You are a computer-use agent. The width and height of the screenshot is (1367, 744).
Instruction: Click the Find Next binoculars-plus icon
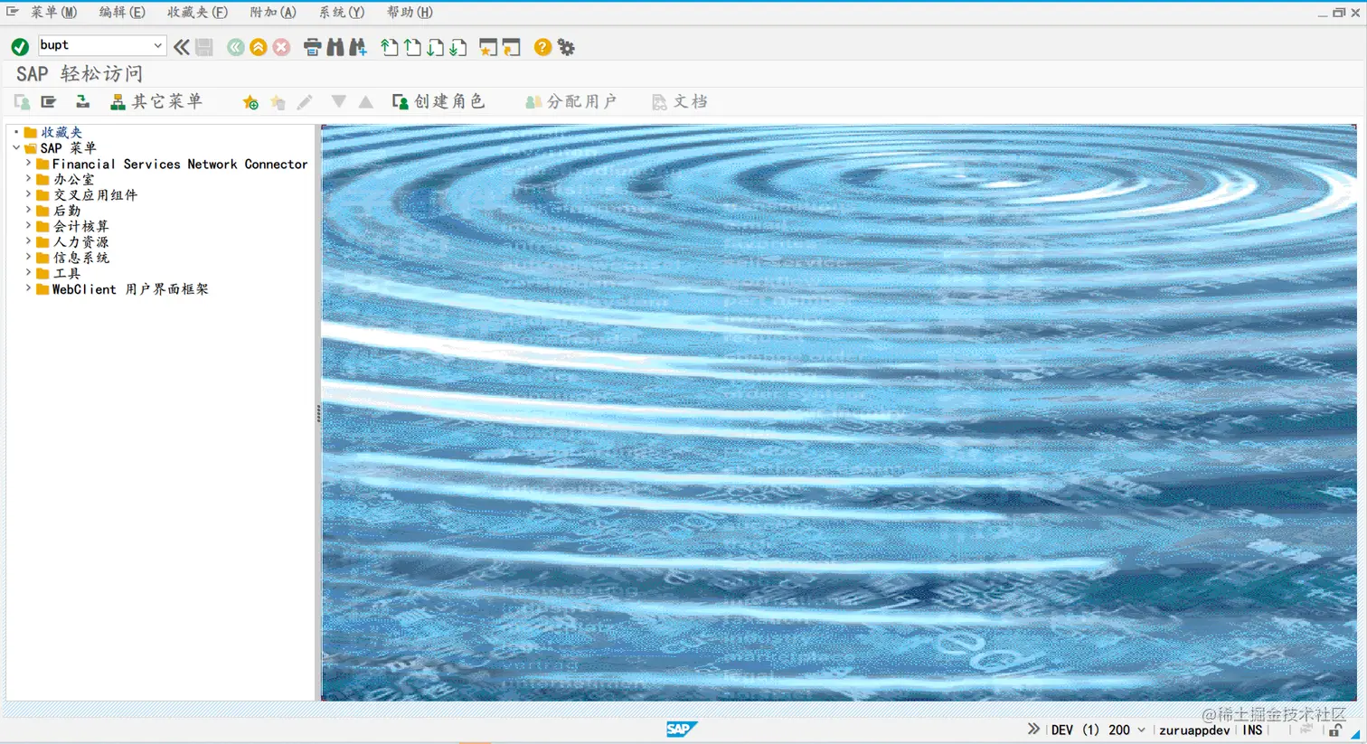(358, 47)
